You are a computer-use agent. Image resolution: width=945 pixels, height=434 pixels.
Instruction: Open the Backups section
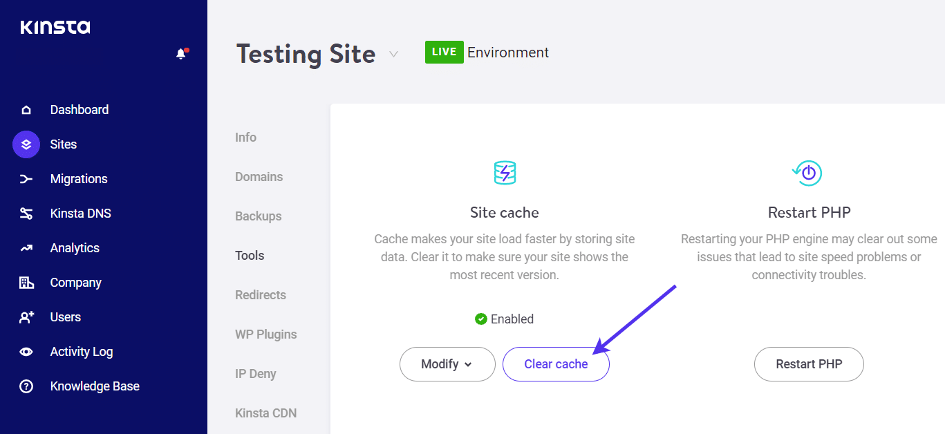(258, 216)
